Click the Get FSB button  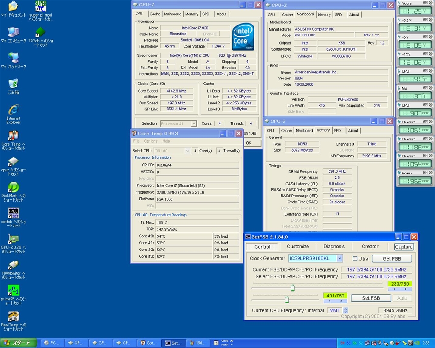click(x=391, y=259)
